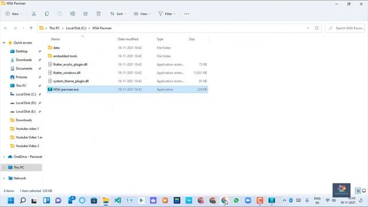Click the Cut scissors icon in toolbar
Viewport: 368px width, 207px height.
tap(34, 14)
